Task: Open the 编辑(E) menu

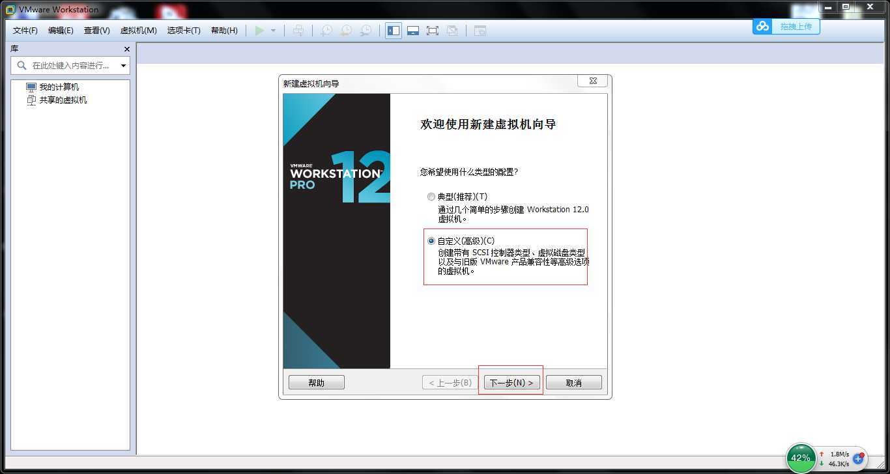Action: click(61, 31)
